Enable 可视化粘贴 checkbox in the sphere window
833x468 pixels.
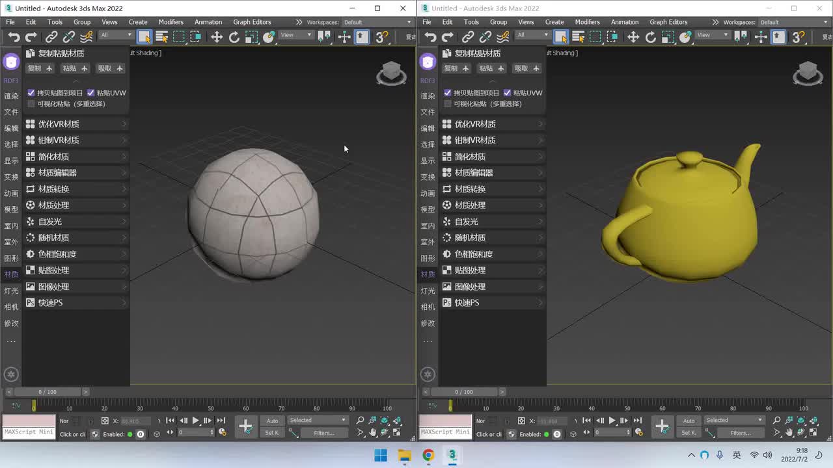point(31,104)
